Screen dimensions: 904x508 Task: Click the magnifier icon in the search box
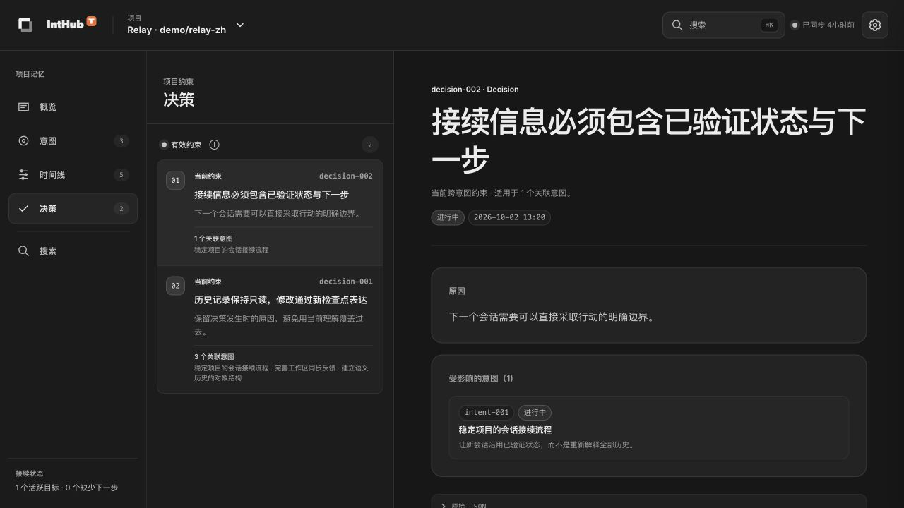(677, 25)
